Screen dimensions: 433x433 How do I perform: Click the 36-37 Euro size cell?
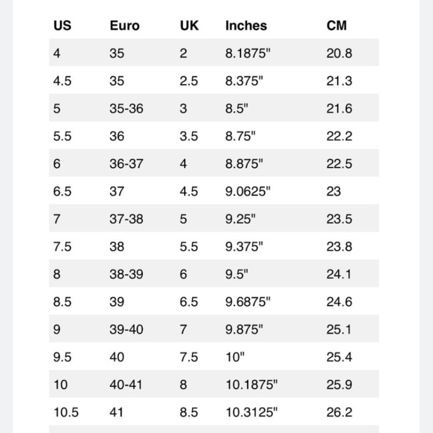click(126, 164)
